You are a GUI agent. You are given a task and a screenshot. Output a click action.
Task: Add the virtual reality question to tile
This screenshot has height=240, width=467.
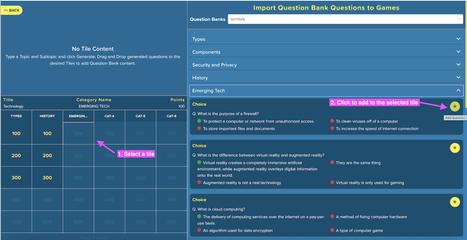click(x=455, y=148)
